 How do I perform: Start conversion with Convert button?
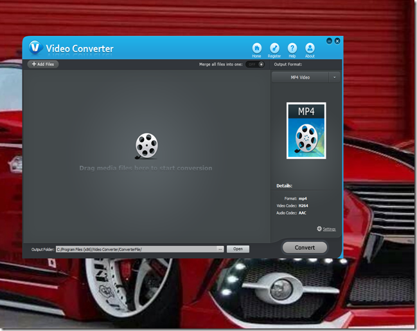305,247
